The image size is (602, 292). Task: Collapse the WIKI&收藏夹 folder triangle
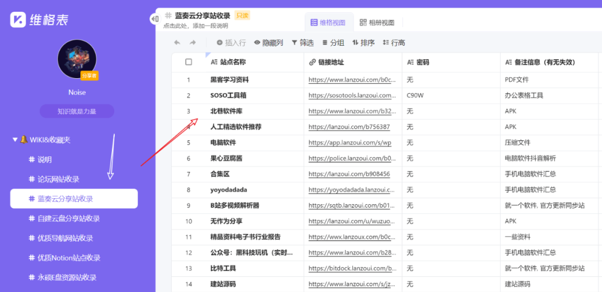tap(15, 140)
